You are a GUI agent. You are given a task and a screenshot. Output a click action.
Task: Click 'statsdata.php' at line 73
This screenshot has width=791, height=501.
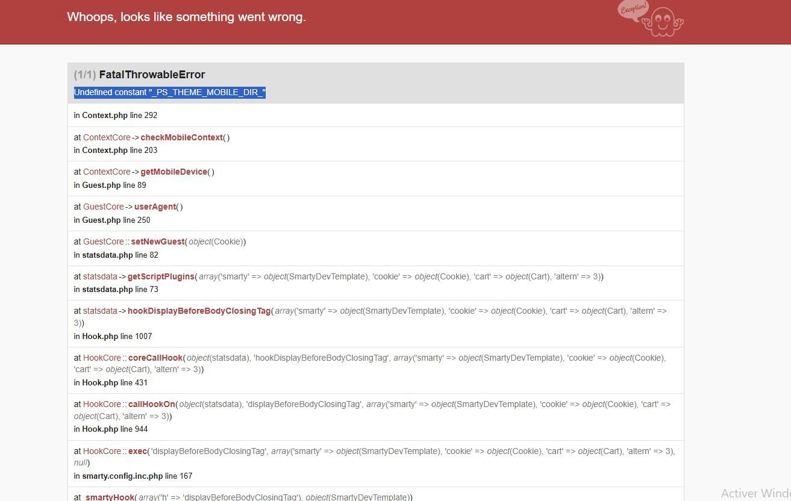tap(107, 289)
